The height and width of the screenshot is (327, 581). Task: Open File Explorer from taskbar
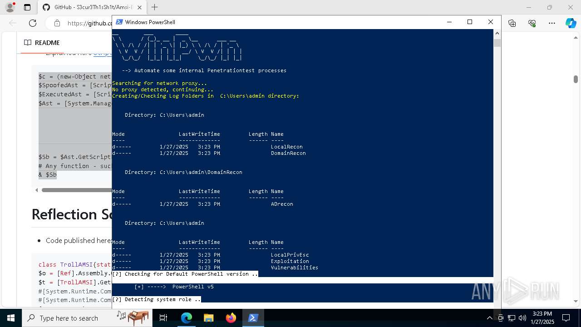(208, 318)
